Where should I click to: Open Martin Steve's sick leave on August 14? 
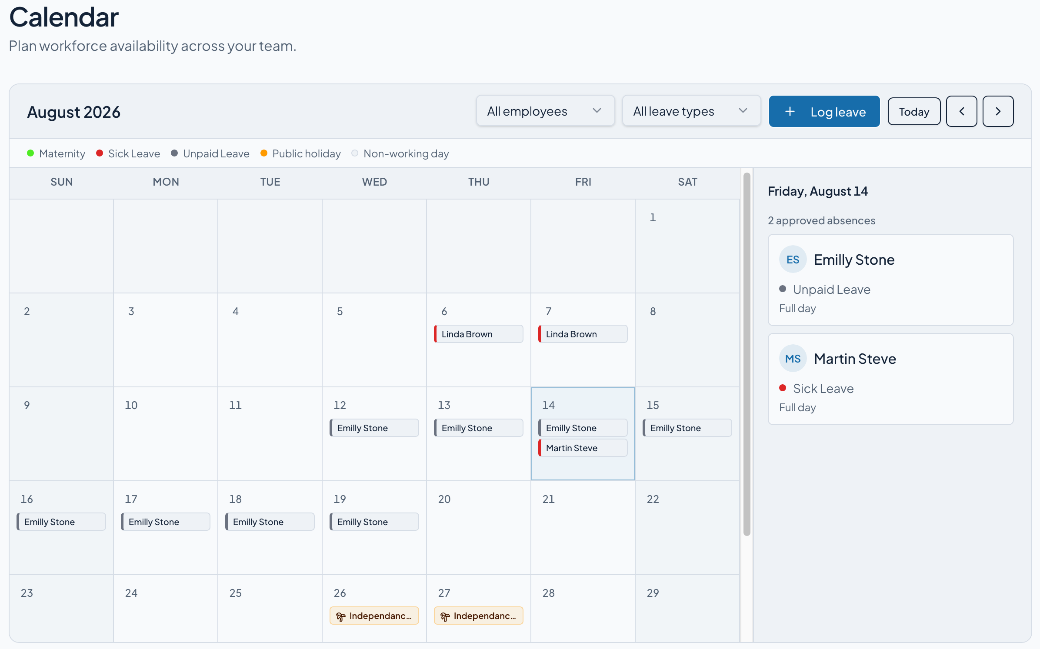[x=583, y=448]
